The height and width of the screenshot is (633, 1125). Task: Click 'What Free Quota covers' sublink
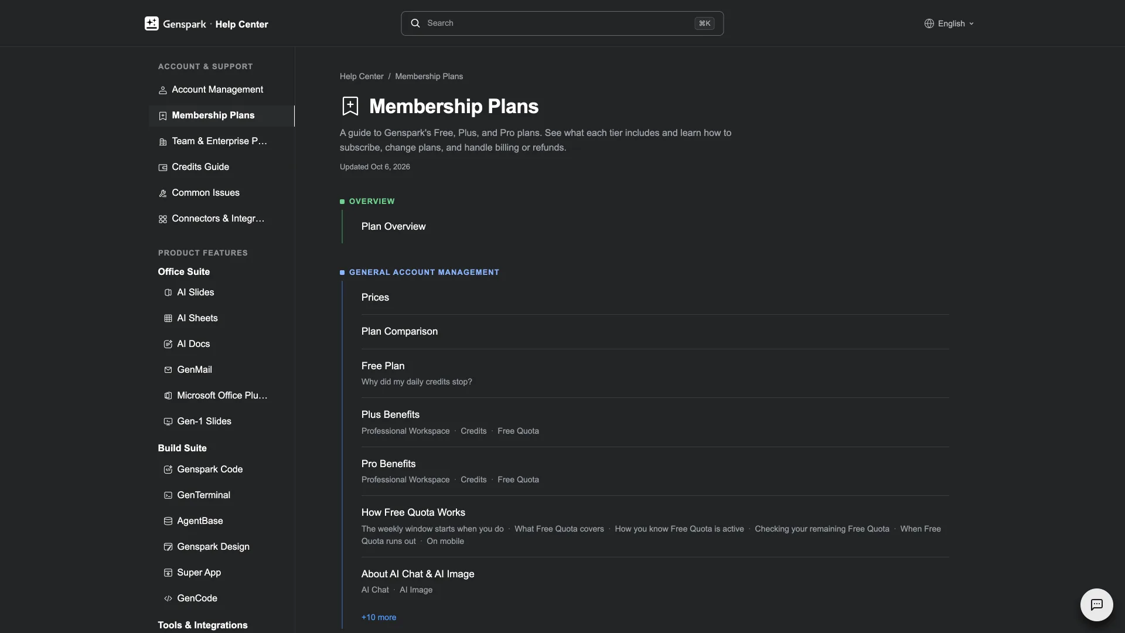(x=559, y=529)
